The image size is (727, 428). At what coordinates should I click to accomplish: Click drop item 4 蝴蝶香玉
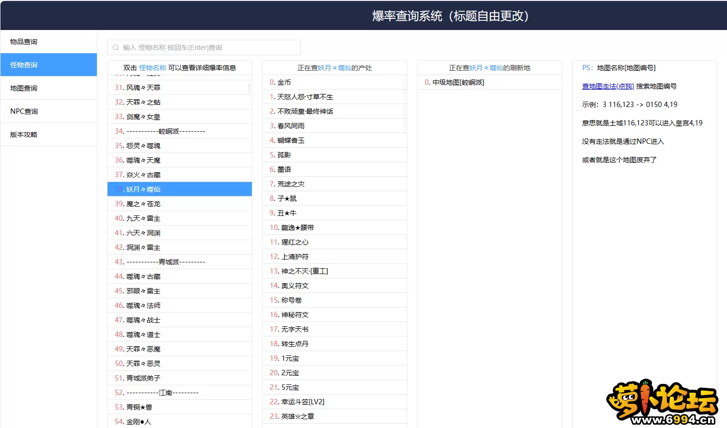click(x=335, y=140)
